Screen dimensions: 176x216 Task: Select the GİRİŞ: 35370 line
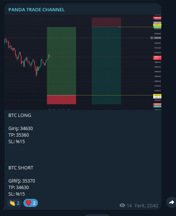22,181
